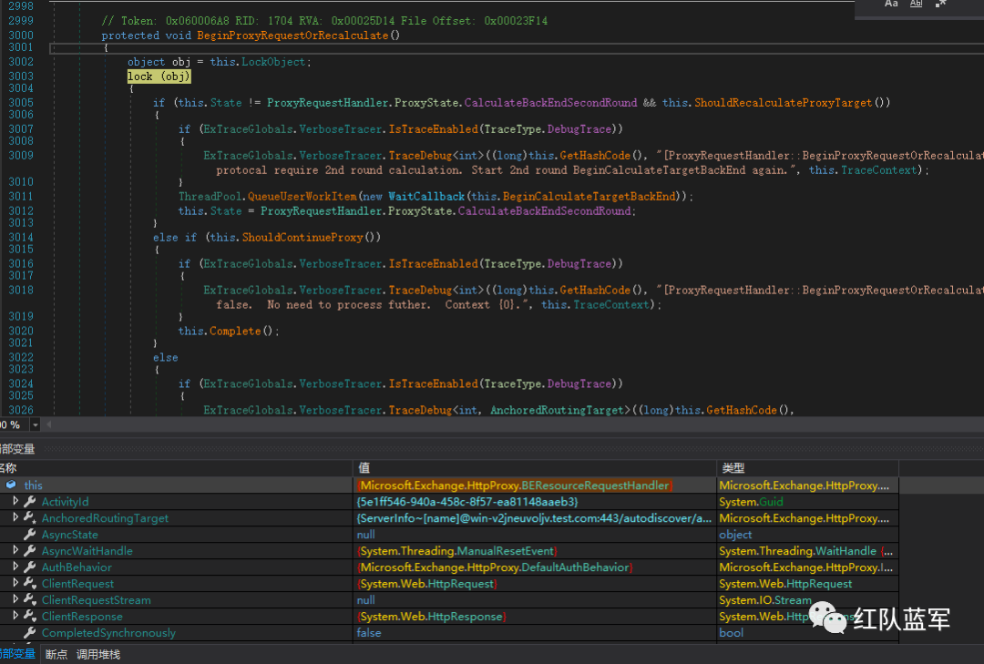Follow the Complete method call link
984x664 pixels.
[x=235, y=331]
